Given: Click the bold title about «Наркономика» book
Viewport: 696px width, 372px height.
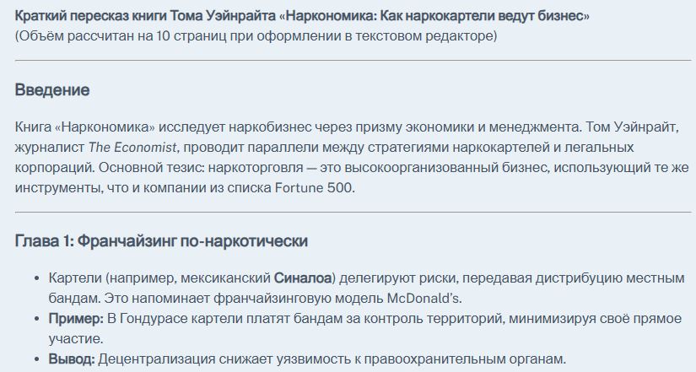Looking at the screenshot, I should 302,16.
